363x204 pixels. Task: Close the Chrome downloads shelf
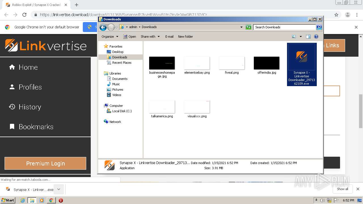[x=358, y=189]
